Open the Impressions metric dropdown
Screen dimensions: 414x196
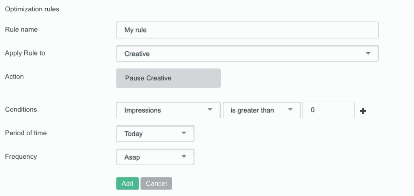point(168,110)
